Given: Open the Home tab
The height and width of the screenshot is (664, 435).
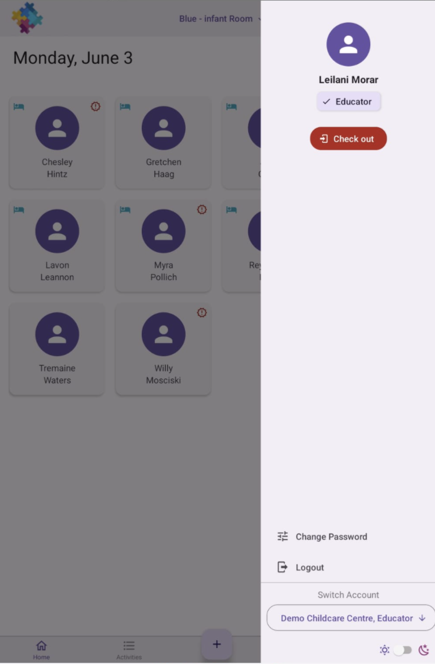Looking at the screenshot, I should pos(41,650).
